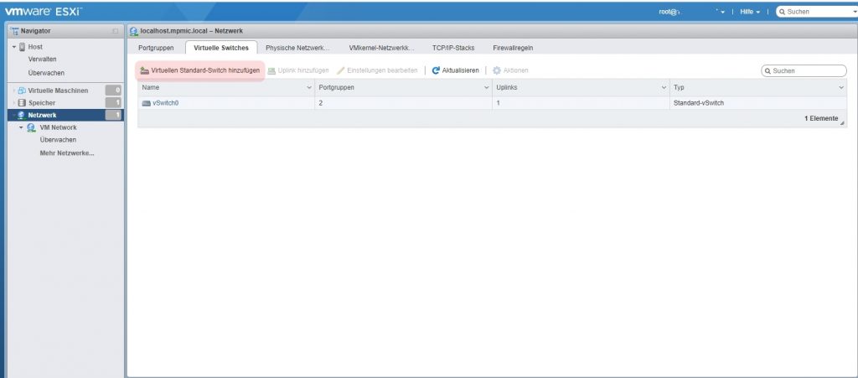Click the VMware ESXi logo

pyautogui.click(x=43, y=11)
